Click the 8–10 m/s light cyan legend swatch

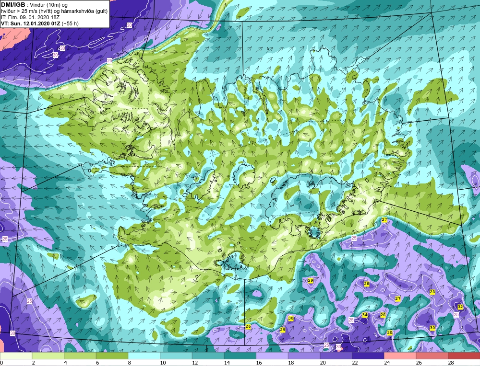click(144, 356)
